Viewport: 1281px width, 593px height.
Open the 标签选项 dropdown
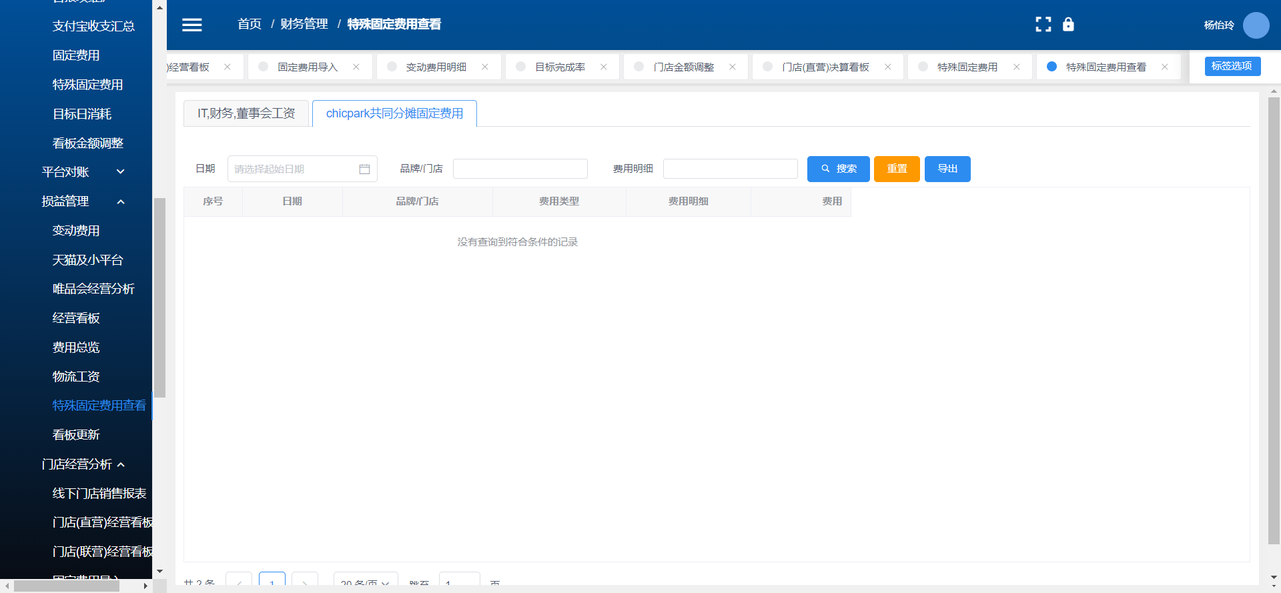coord(1232,66)
